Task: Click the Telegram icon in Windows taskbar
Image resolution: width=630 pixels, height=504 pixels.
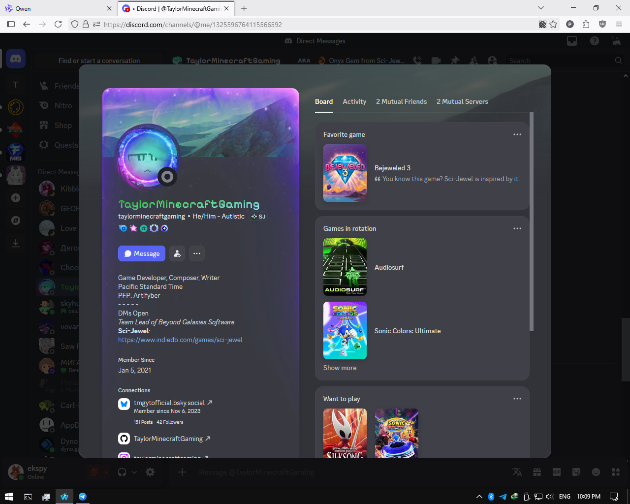Action: coord(83,497)
